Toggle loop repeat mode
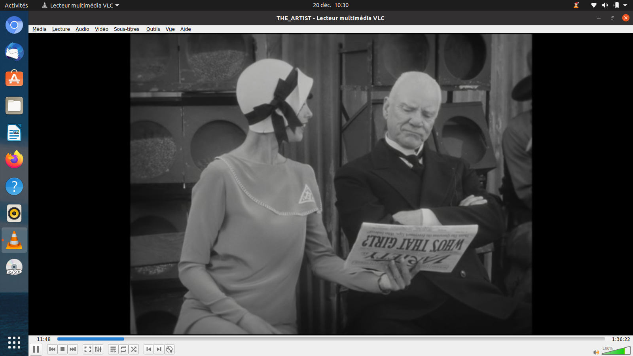The height and width of the screenshot is (356, 633). [123, 349]
